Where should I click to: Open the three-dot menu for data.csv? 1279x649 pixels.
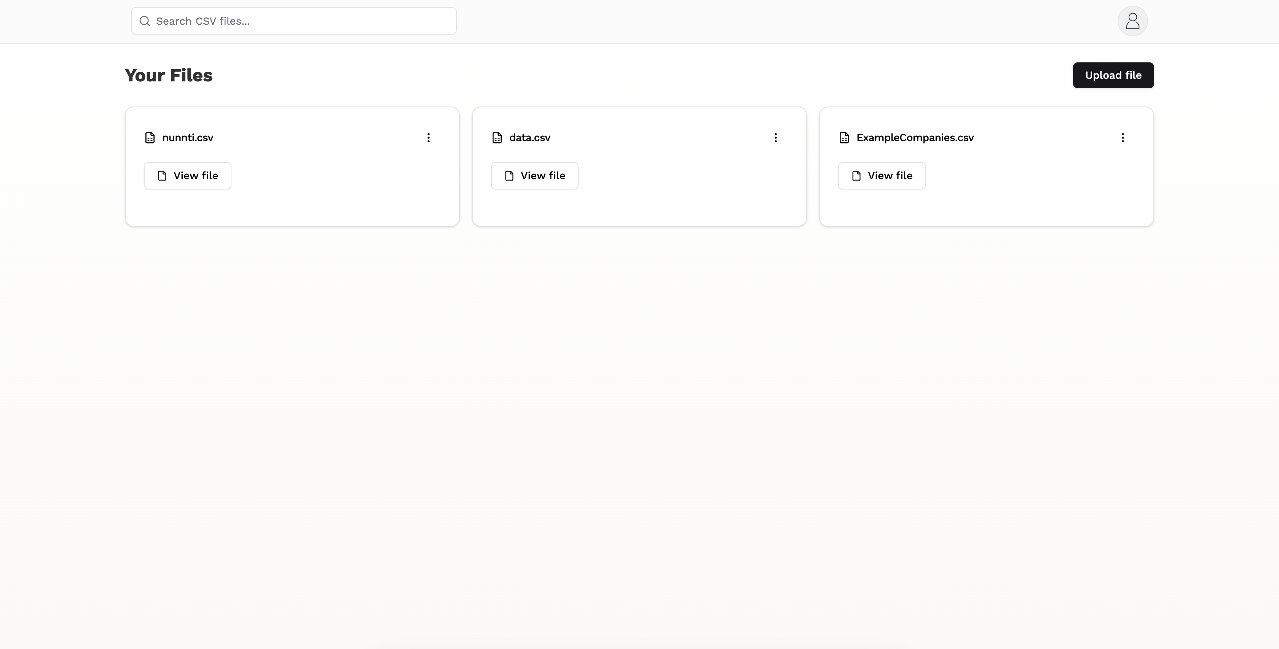[775, 137]
